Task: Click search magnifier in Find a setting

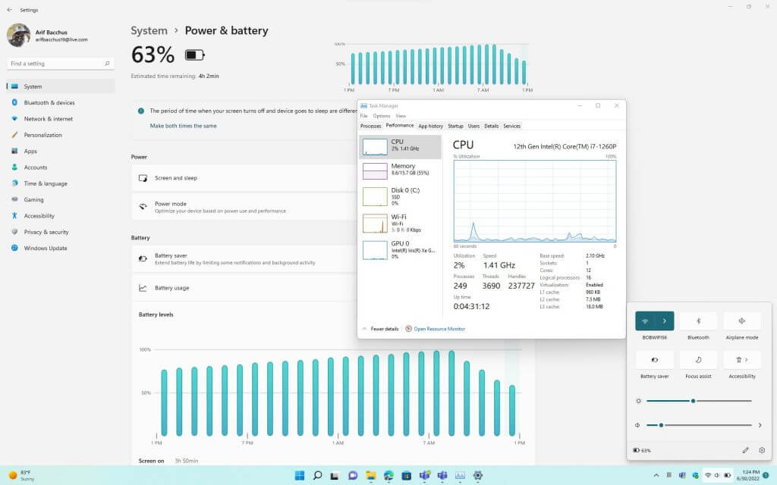Action: (107, 64)
